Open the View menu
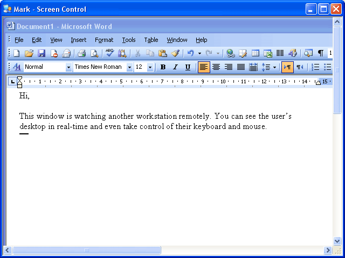The height and width of the screenshot is (258, 345). [56, 40]
